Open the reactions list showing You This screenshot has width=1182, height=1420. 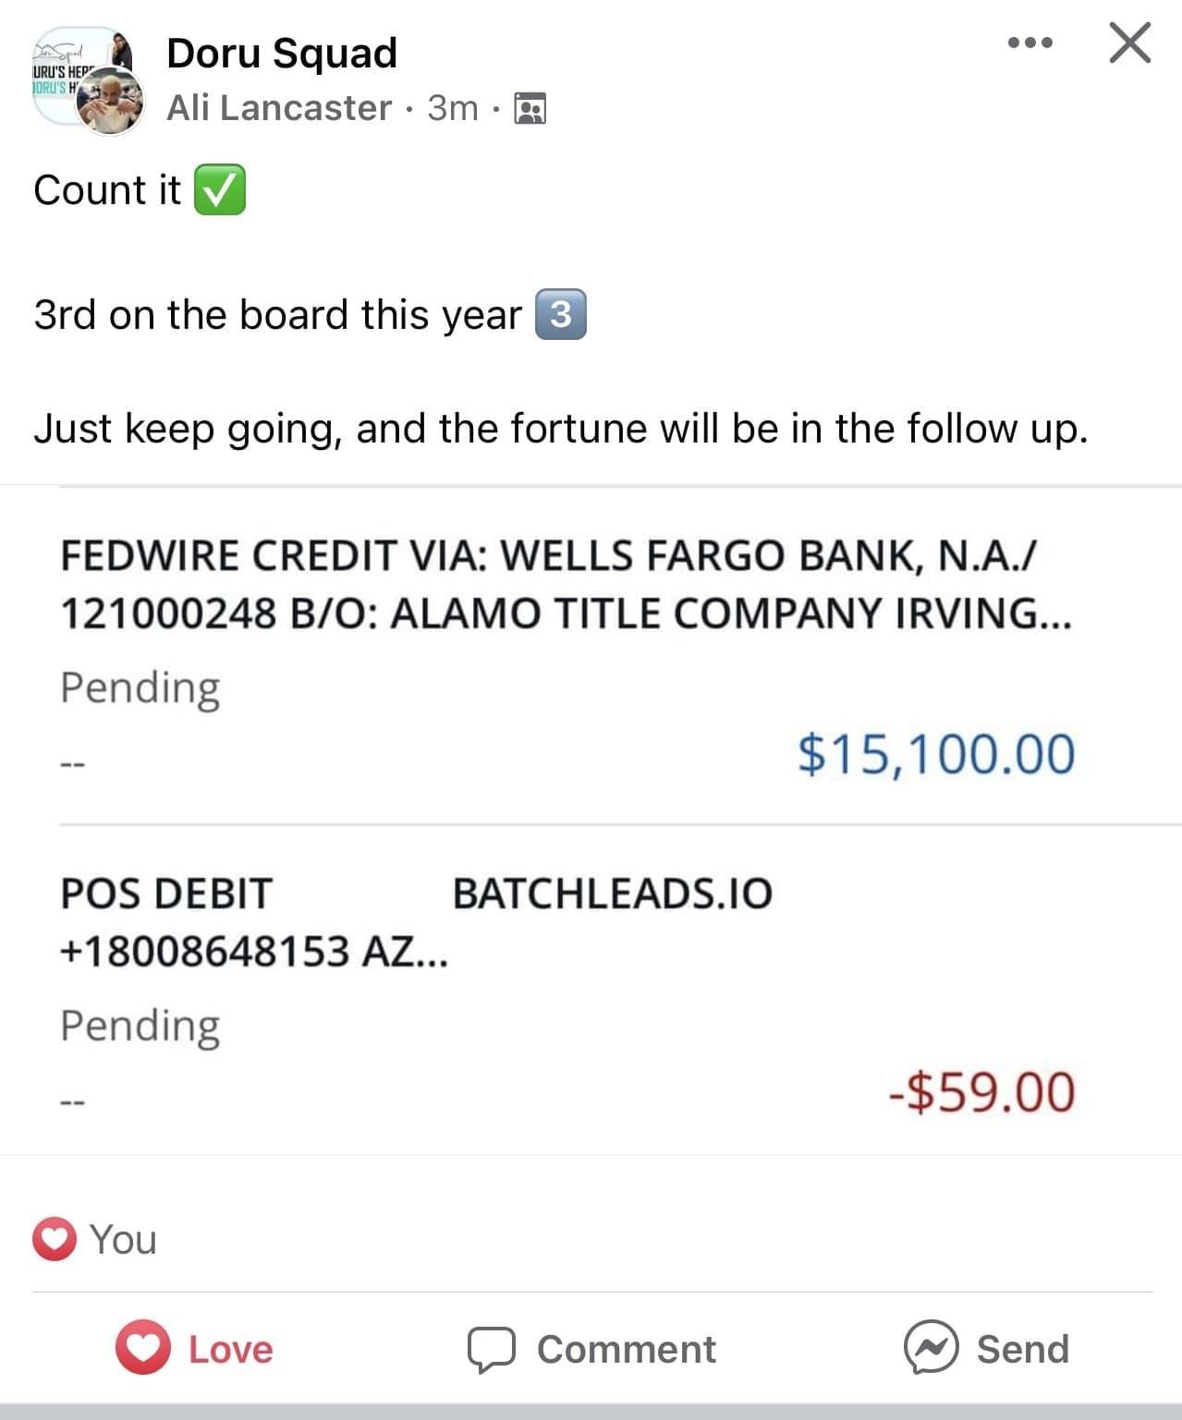[x=123, y=1240]
